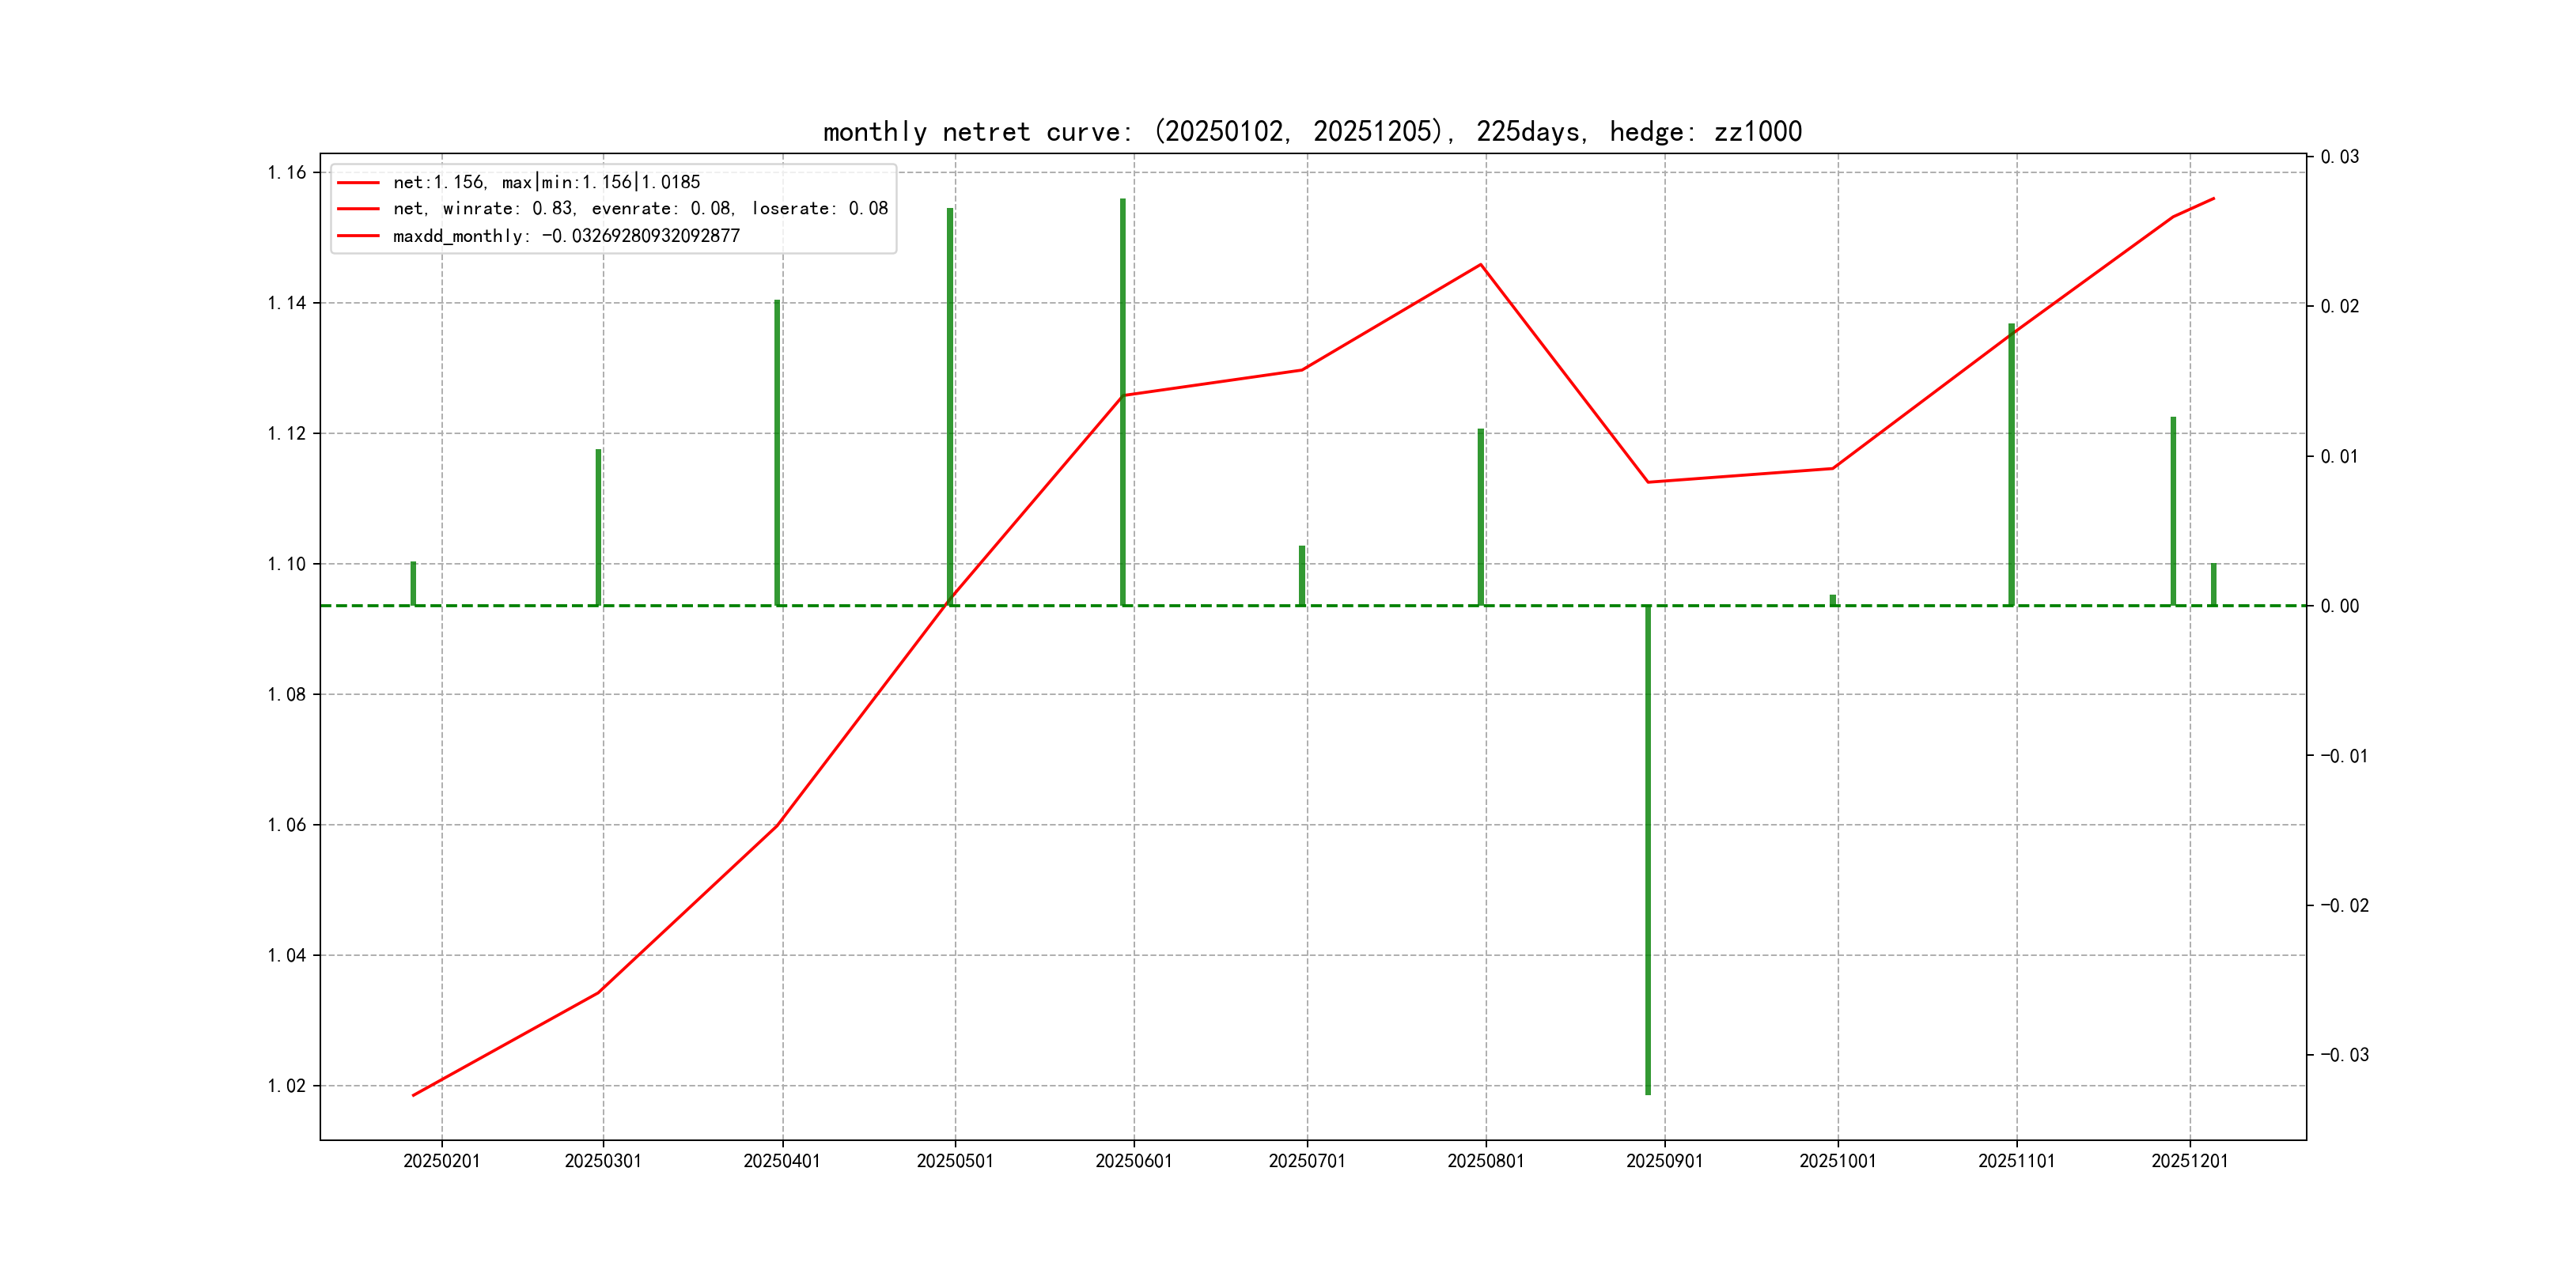Screen dimensions: 2563x1281
Task: Click the 20250701 x-axis label
Action: click(x=1306, y=1161)
